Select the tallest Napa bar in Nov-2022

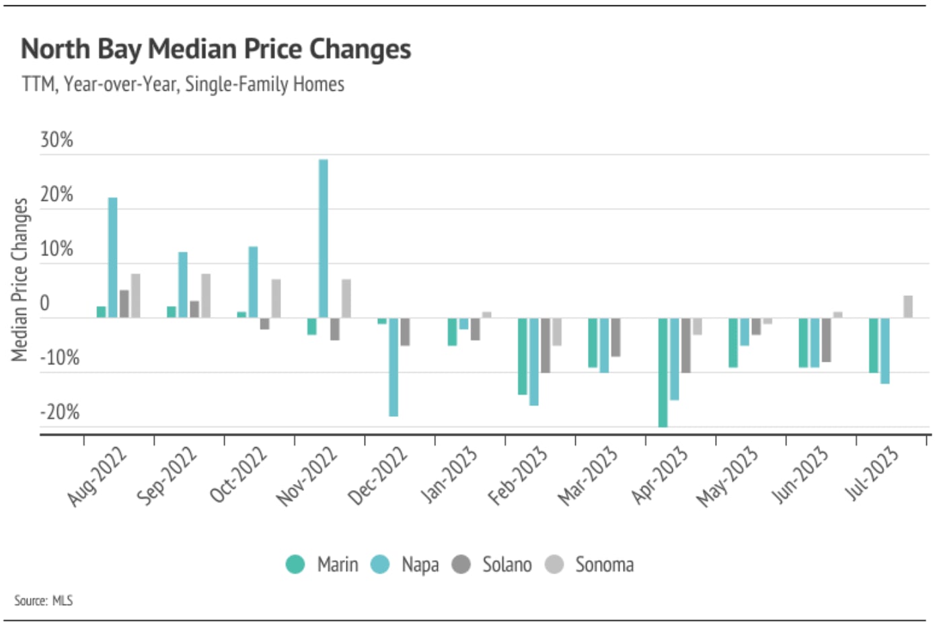324,238
